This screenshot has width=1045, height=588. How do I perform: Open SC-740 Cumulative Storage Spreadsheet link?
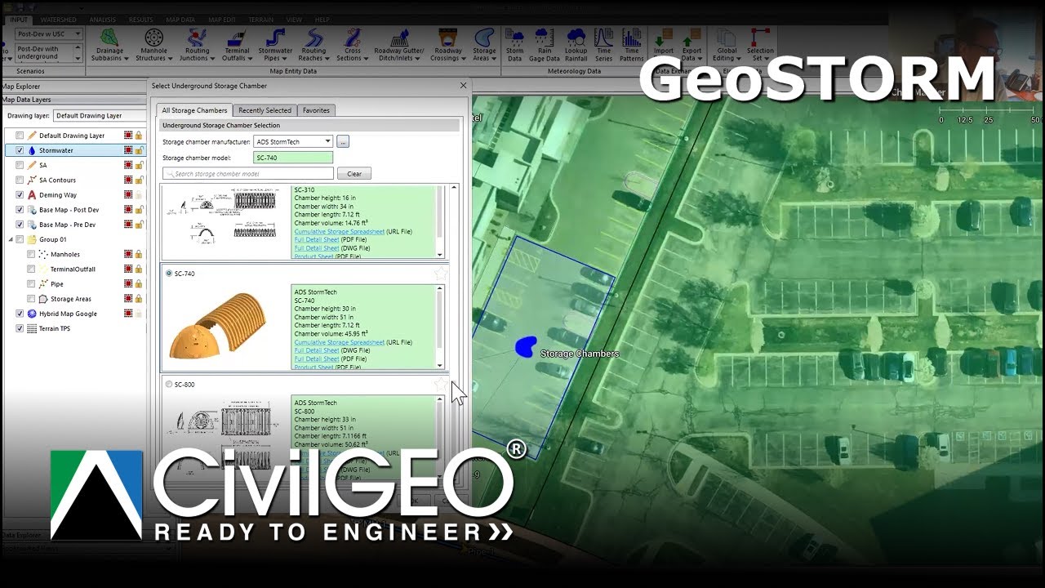339,342
